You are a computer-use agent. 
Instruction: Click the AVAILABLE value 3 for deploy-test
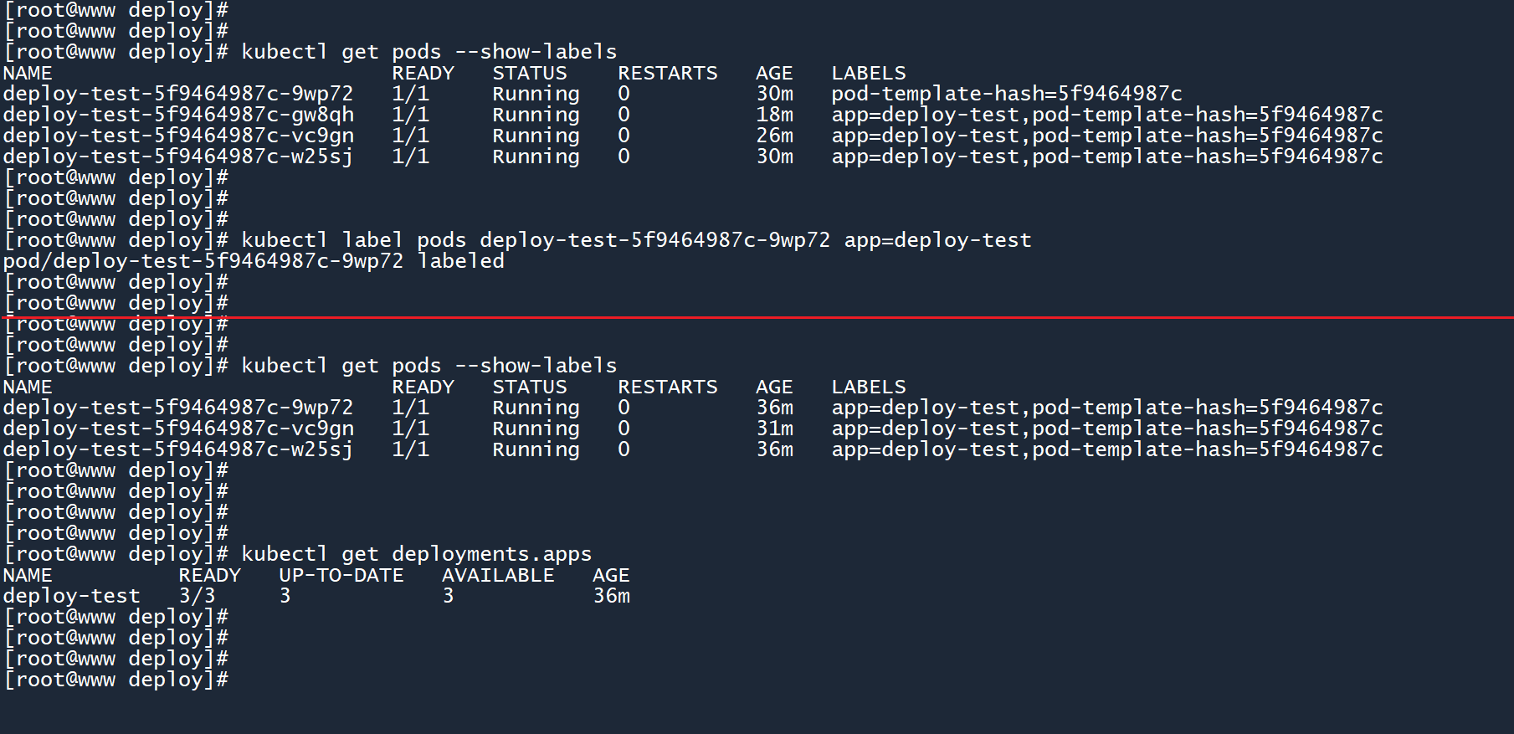click(448, 596)
